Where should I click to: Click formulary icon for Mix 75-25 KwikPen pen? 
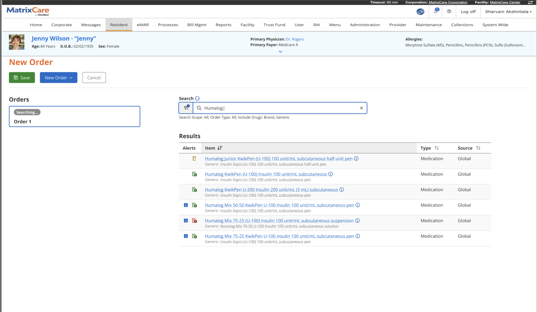(x=195, y=236)
